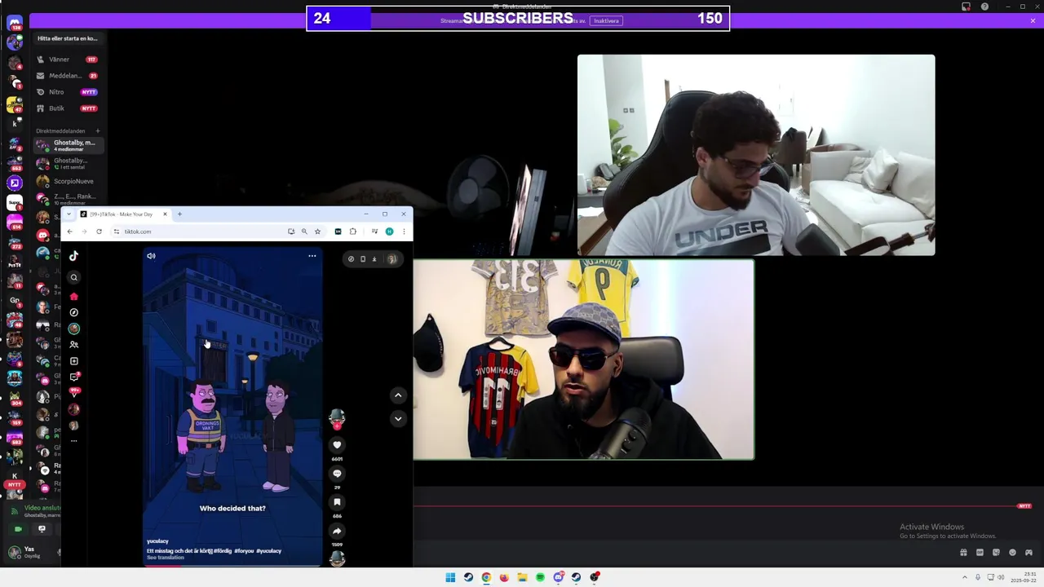Image resolution: width=1044 pixels, height=587 pixels.
Task: Click the TikTok video progress bar
Action: tap(232, 565)
